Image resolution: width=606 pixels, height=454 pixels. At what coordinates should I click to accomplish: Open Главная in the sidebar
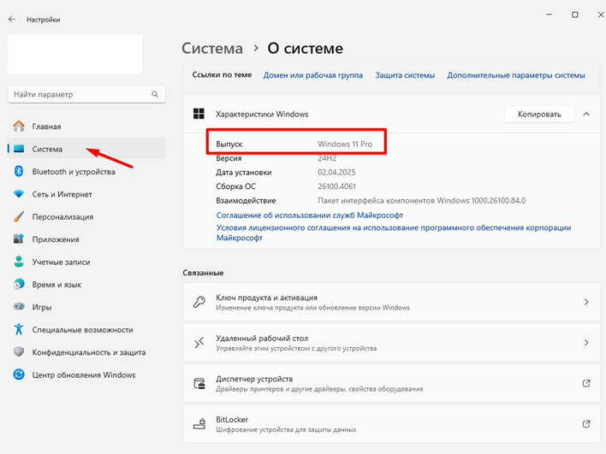coord(86,127)
